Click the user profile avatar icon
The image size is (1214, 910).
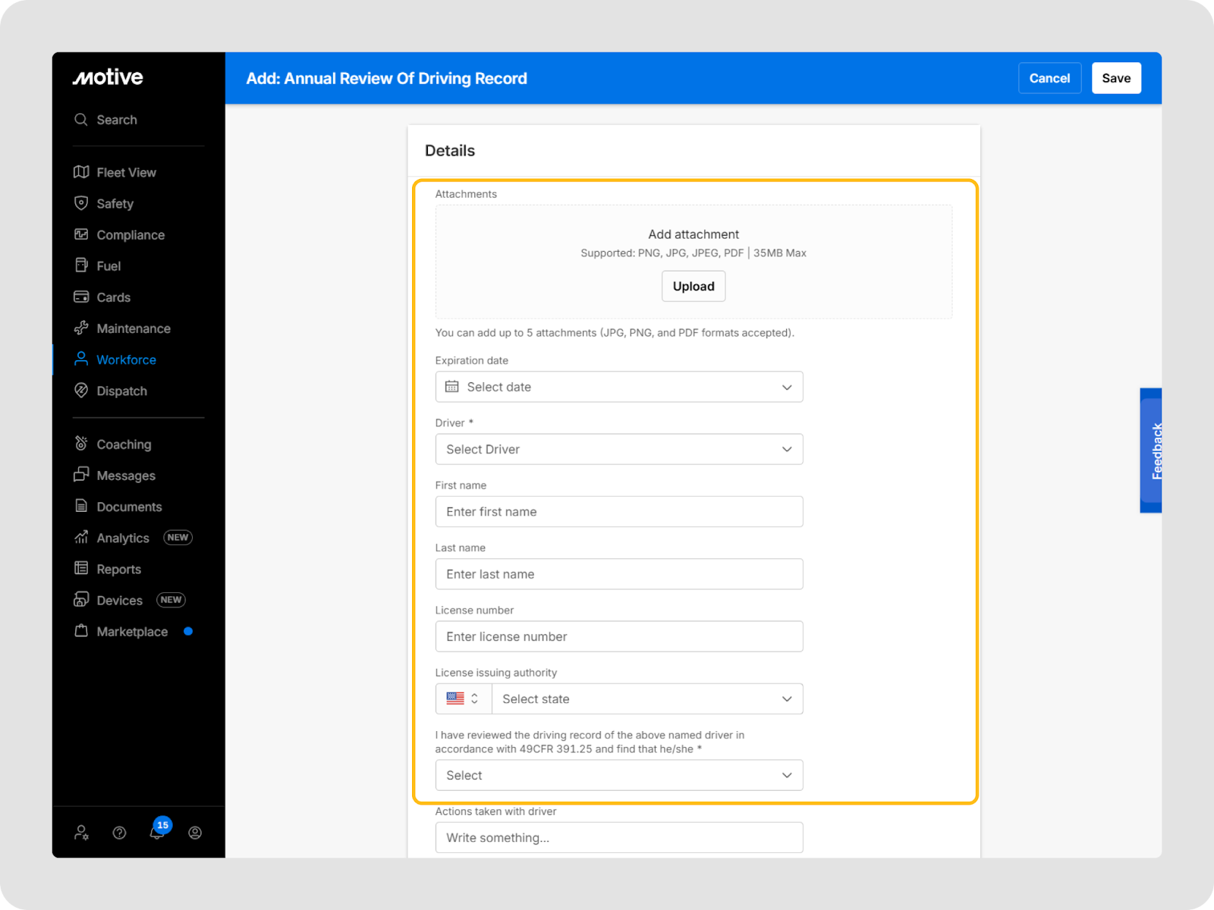195,833
